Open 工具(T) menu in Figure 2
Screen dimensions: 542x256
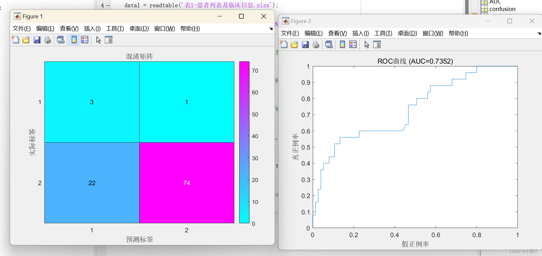383,33
